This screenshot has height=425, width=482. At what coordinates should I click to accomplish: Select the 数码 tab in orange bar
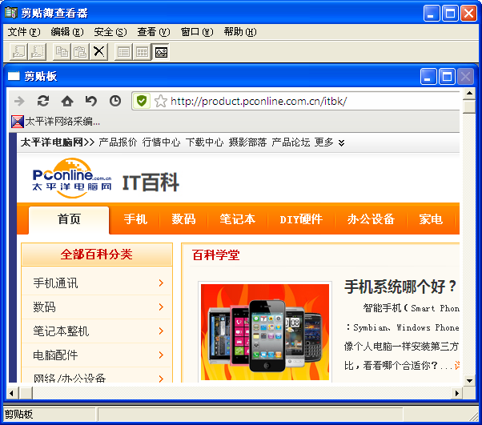[x=183, y=219]
